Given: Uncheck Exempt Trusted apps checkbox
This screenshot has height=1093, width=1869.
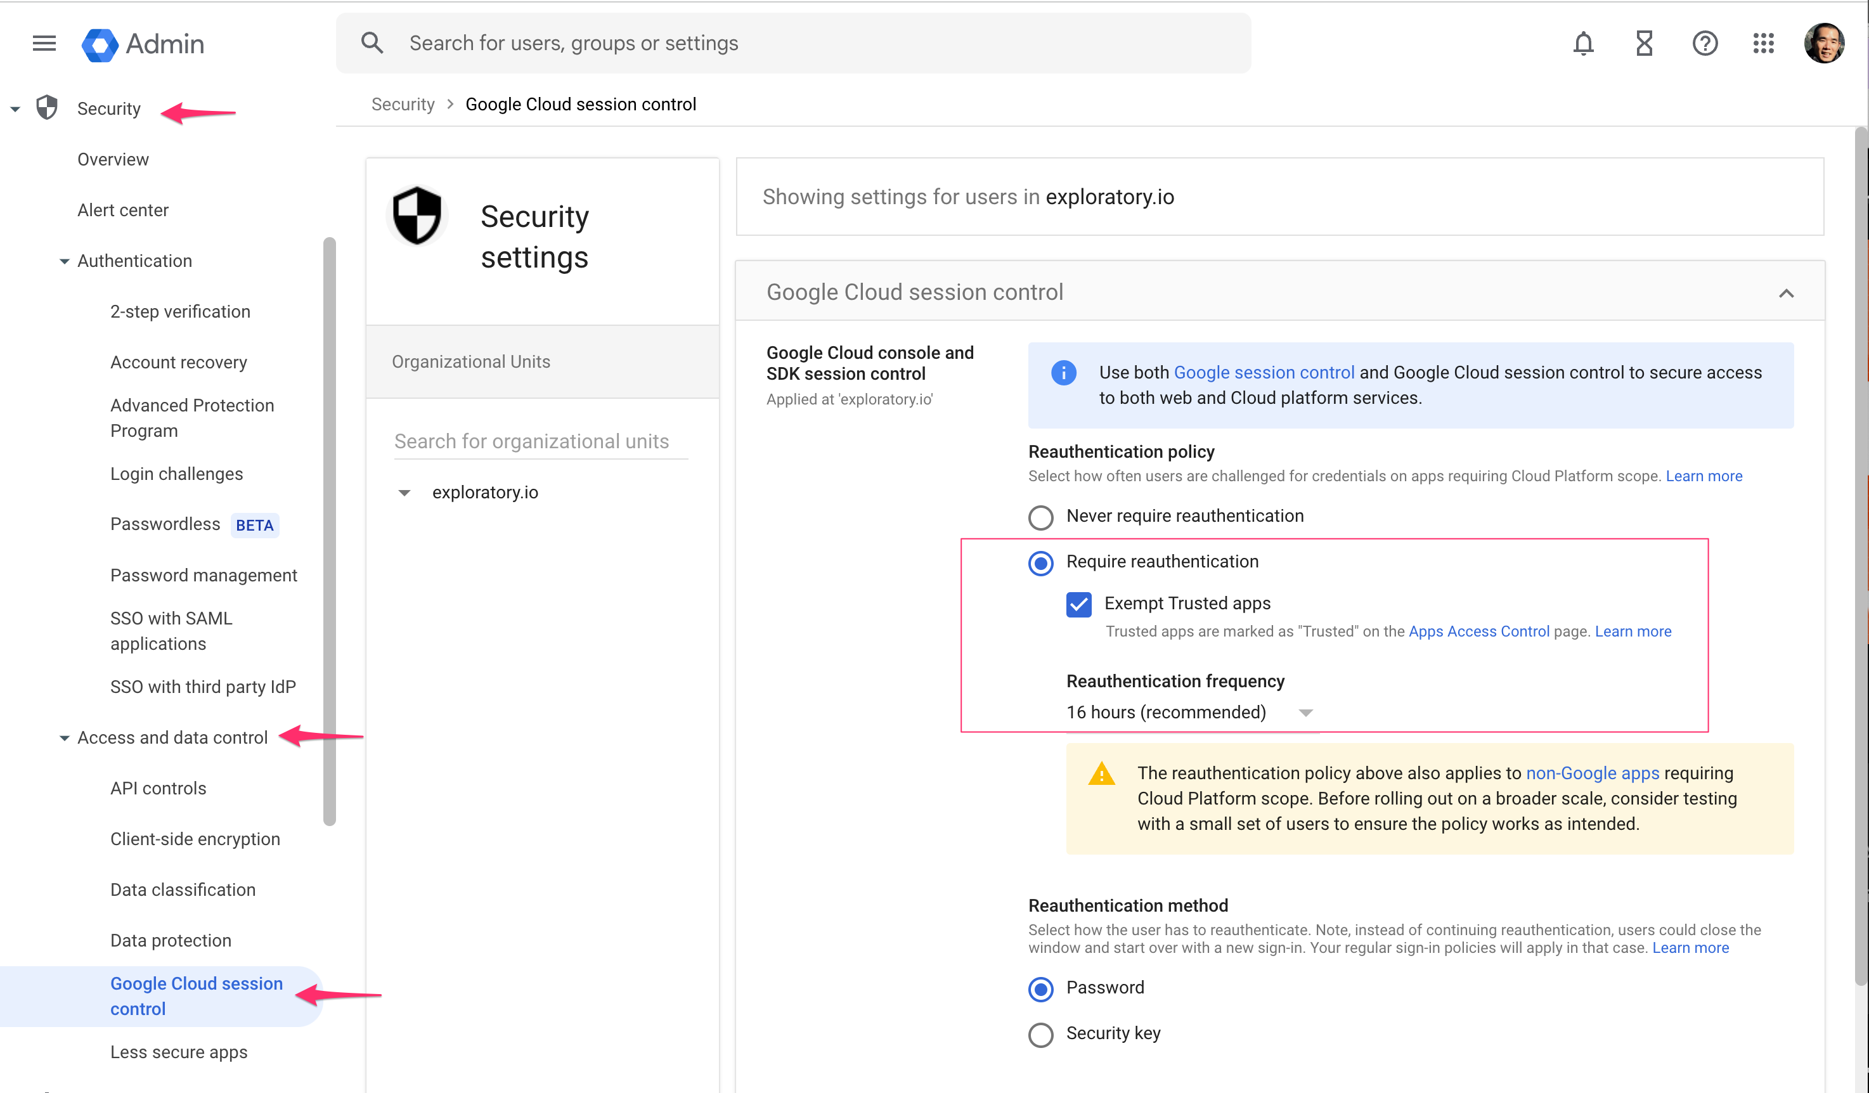Looking at the screenshot, I should [x=1078, y=604].
